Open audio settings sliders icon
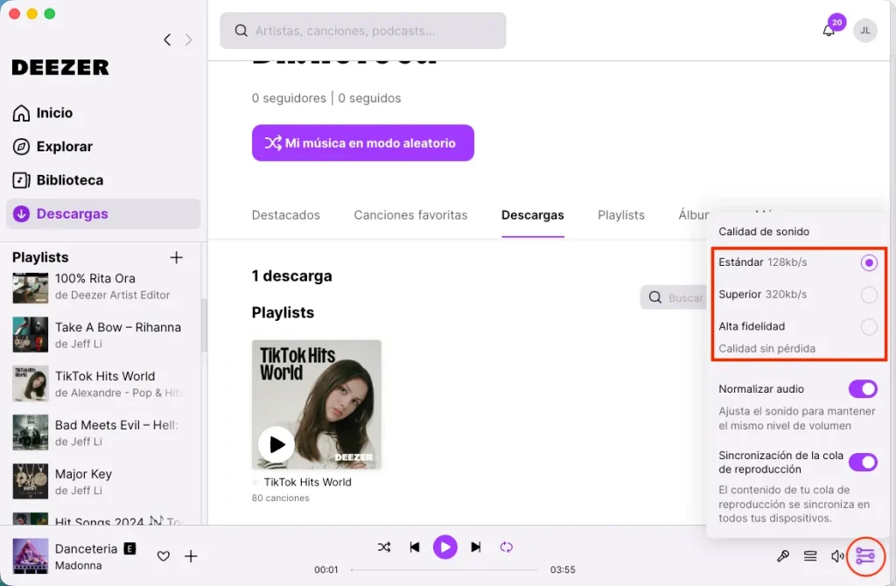 [865, 555]
